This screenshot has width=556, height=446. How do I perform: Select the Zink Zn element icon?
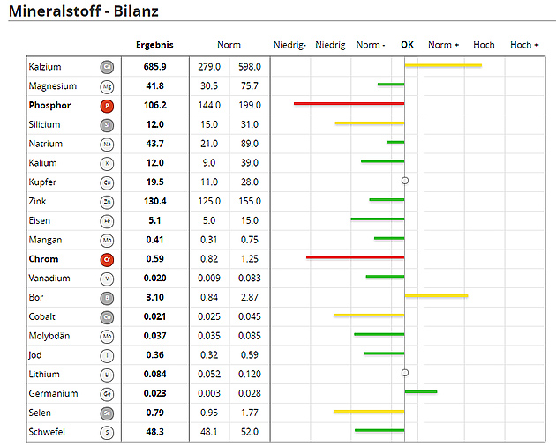click(107, 202)
